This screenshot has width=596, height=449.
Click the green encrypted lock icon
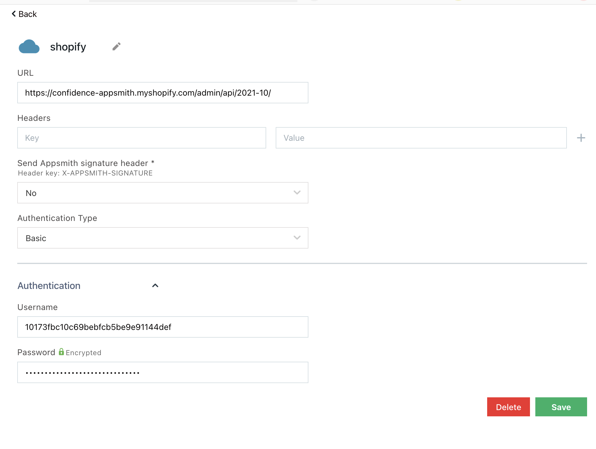[61, 352]
